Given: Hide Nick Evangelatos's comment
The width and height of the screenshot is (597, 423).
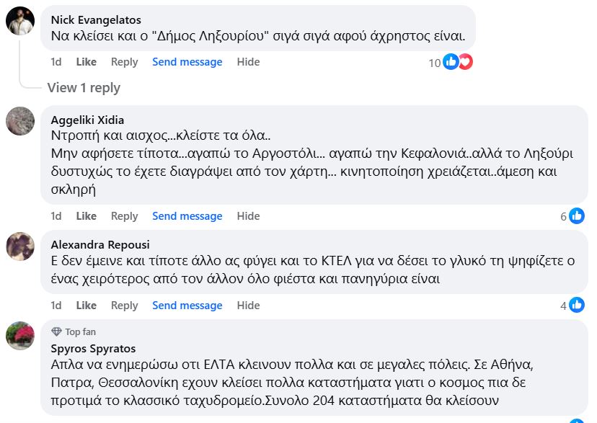Looking at the screenshot, I should click(x=248, y=62).
